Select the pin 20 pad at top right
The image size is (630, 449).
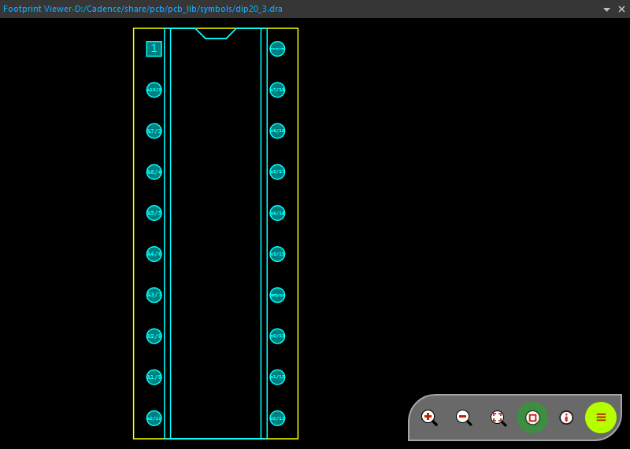(277, 49)
